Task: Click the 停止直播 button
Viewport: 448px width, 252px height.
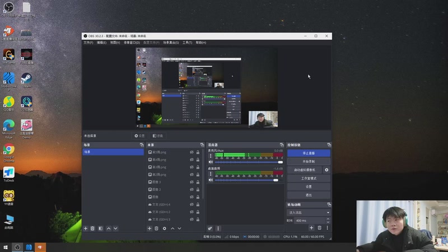Action: pos(309,153)
